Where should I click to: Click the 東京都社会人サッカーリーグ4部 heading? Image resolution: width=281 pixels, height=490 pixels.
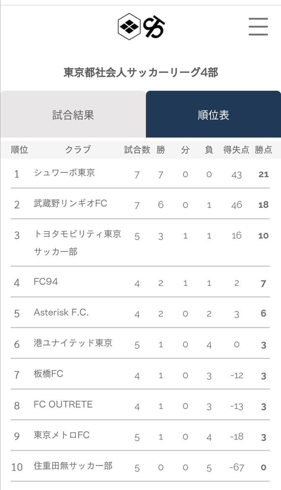point(140,73)
